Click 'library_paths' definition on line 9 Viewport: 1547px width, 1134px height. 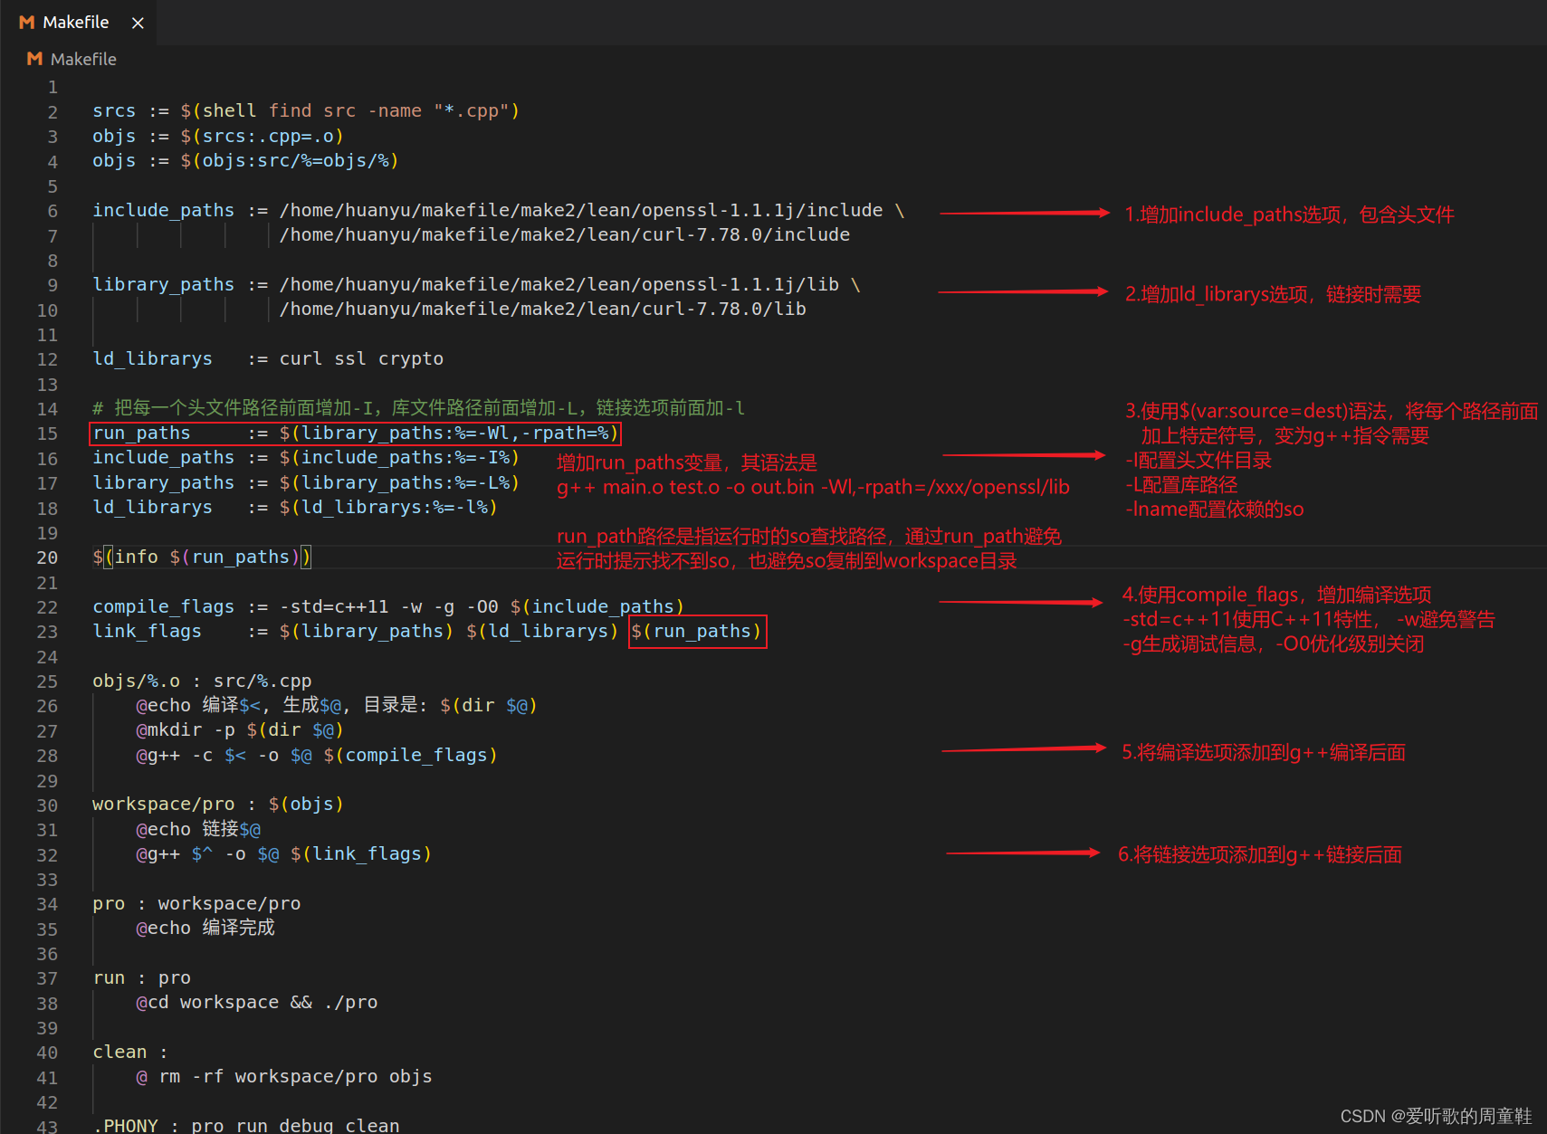click(163, 284)
